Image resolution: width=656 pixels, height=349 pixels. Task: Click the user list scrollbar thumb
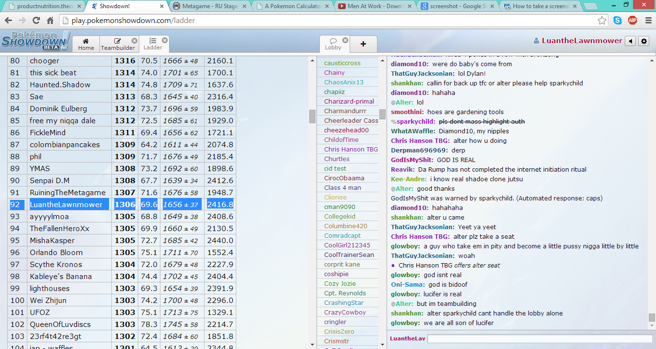[382, 114]
